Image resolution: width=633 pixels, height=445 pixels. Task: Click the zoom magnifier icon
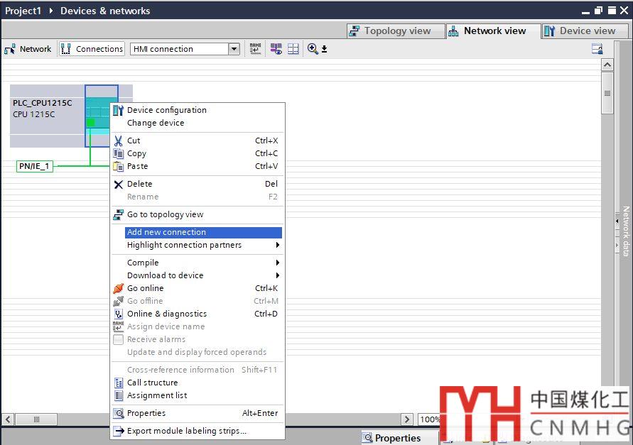(x=313, y=49)
